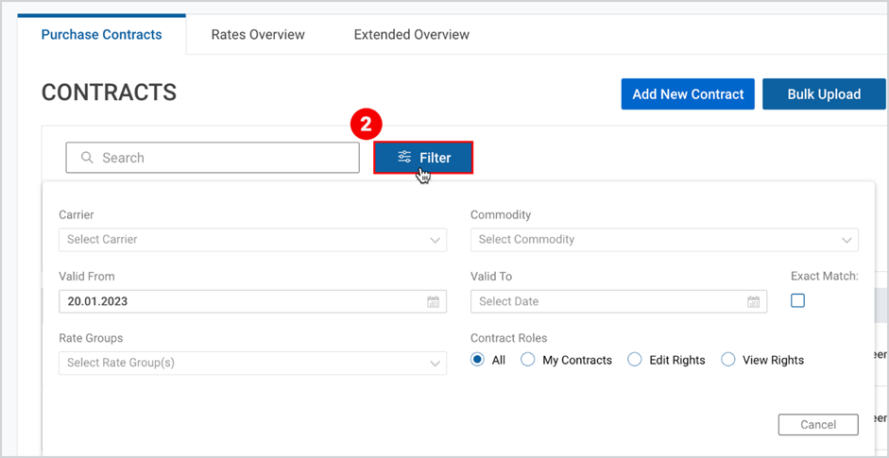Click the Contract Roles label
The height and width of the screenshot is (458, 889).
coord(508,338)
